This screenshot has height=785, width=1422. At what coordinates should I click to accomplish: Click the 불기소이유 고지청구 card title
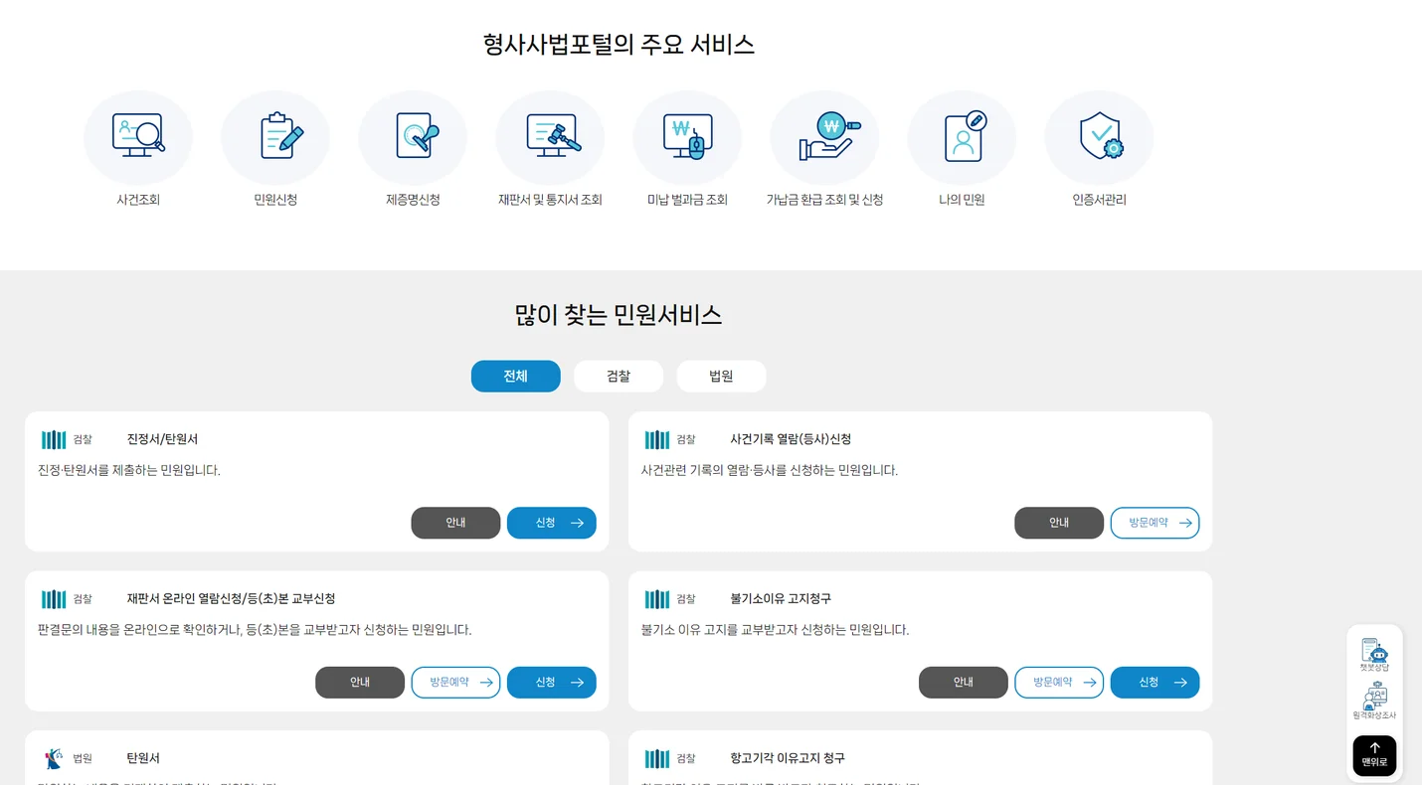point(781,599)
